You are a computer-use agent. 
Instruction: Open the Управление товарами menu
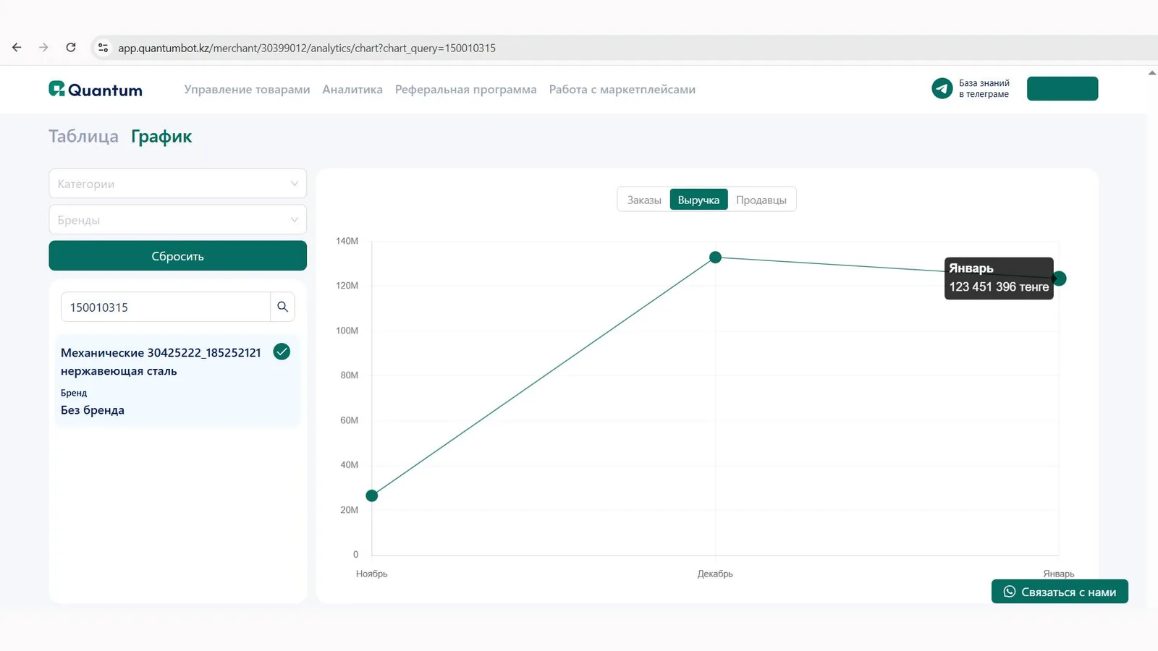pos(247,90)
